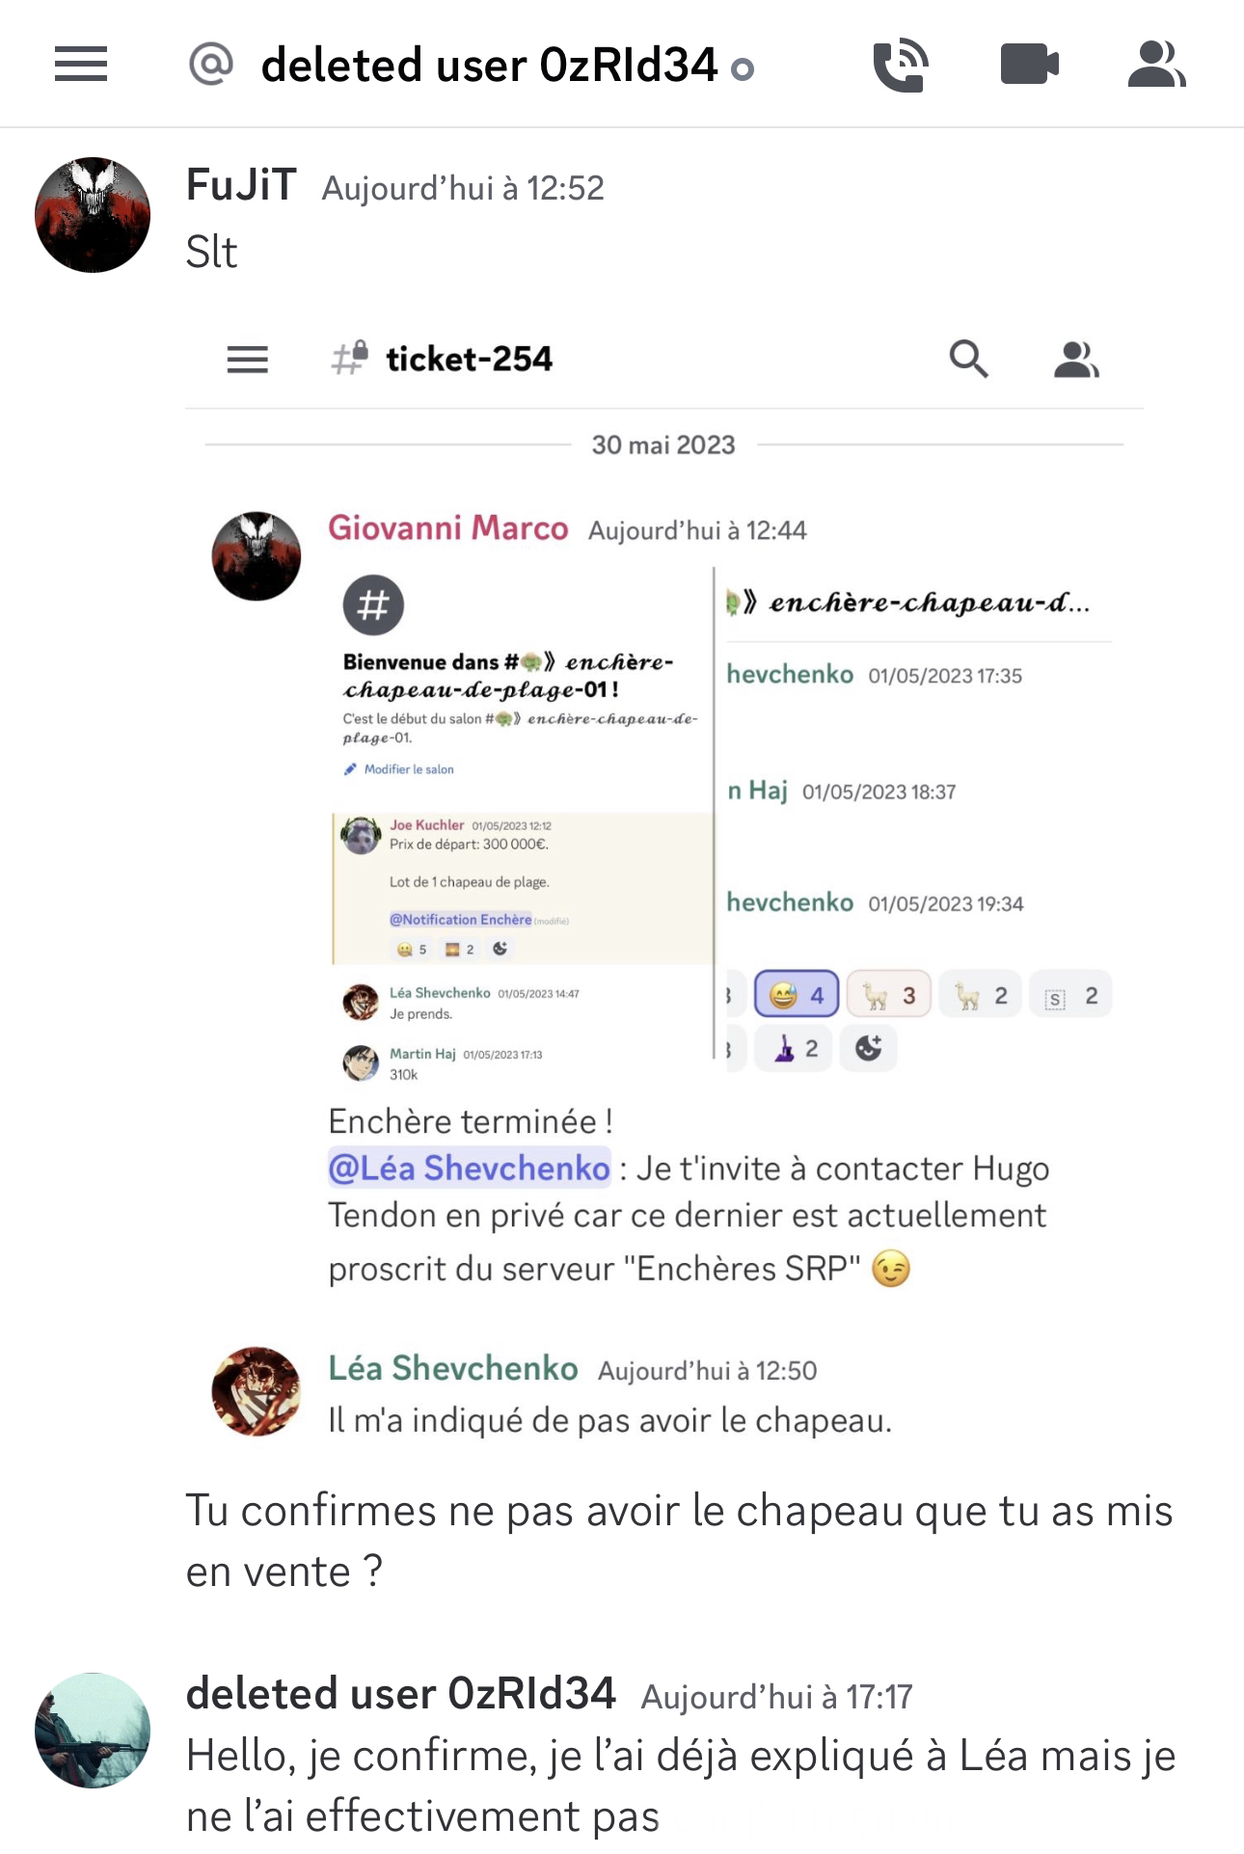Viewport: 1244px width, 1854px height.
Task: Open deleted user 0zRId34's avatar
Action: tap(93, 1731)
